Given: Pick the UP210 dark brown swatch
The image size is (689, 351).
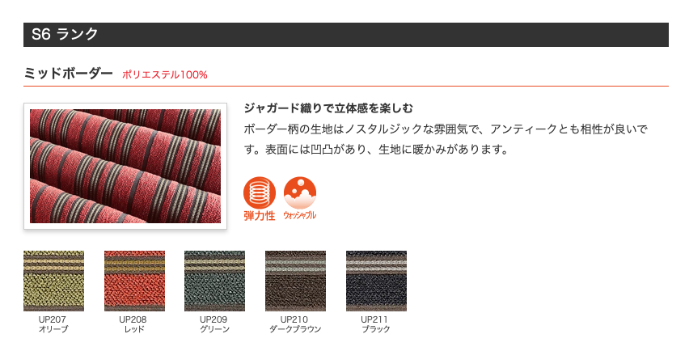Looking at the screenshot, I should (296, 281).
